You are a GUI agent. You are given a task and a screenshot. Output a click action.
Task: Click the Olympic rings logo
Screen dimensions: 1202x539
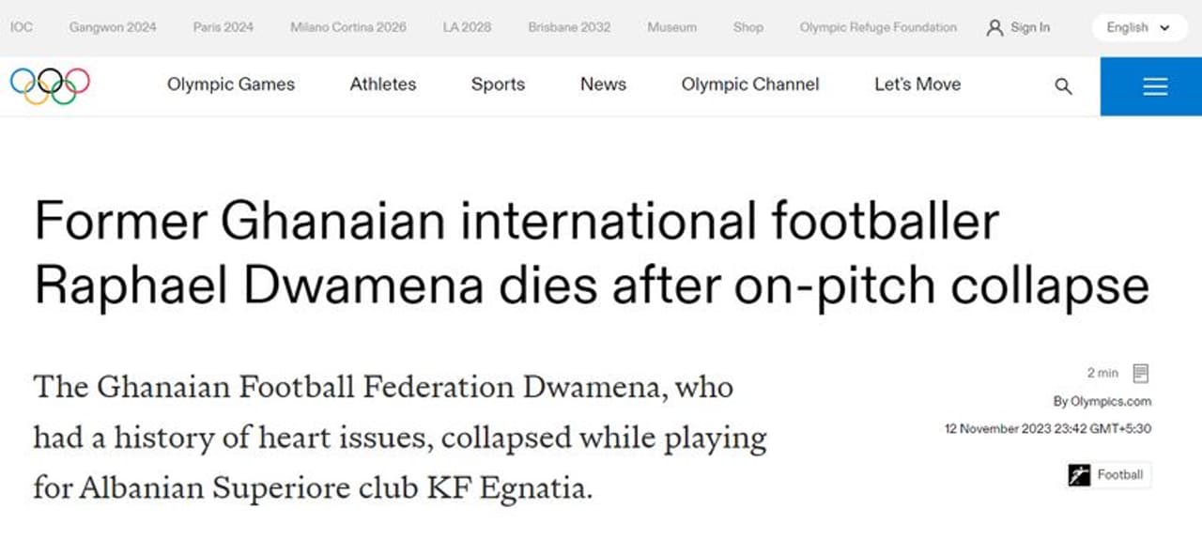[x=50, y=85]
